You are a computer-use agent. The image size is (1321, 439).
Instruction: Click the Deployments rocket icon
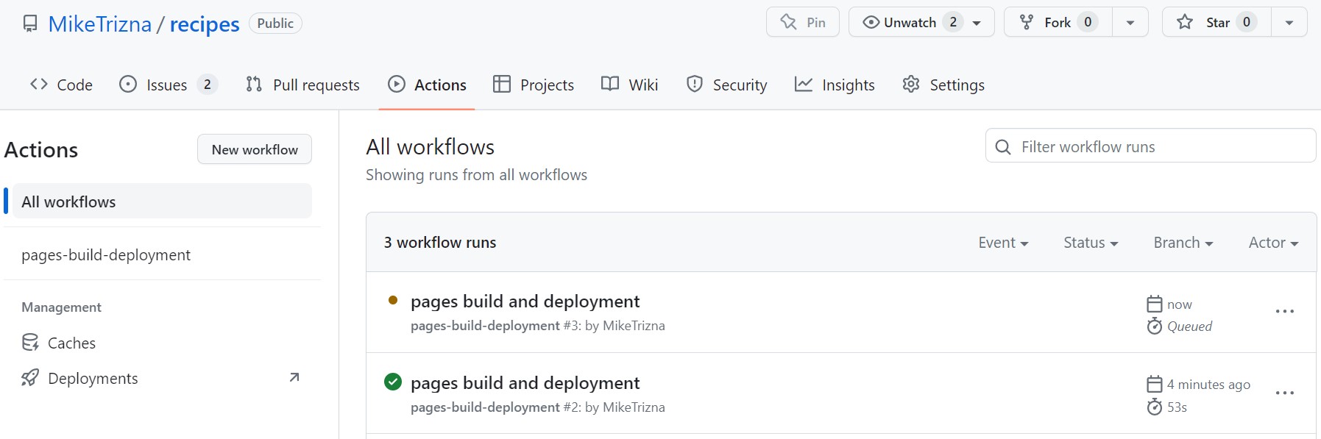click(30, 378)
